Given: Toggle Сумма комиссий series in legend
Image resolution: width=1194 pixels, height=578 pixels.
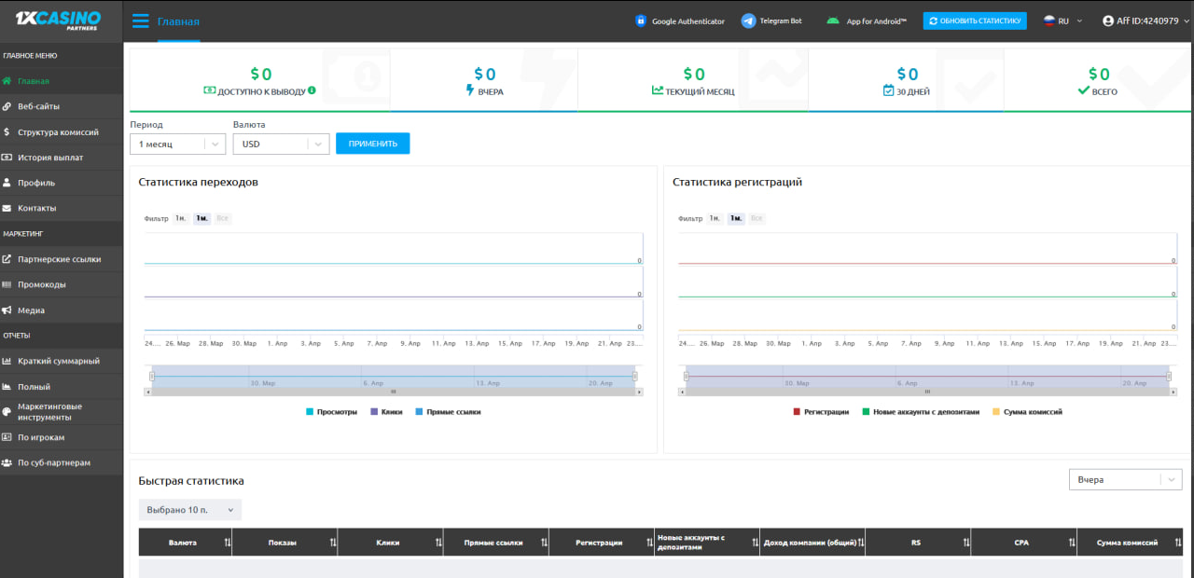Looking at the screenshot, I should [1026, 411].
